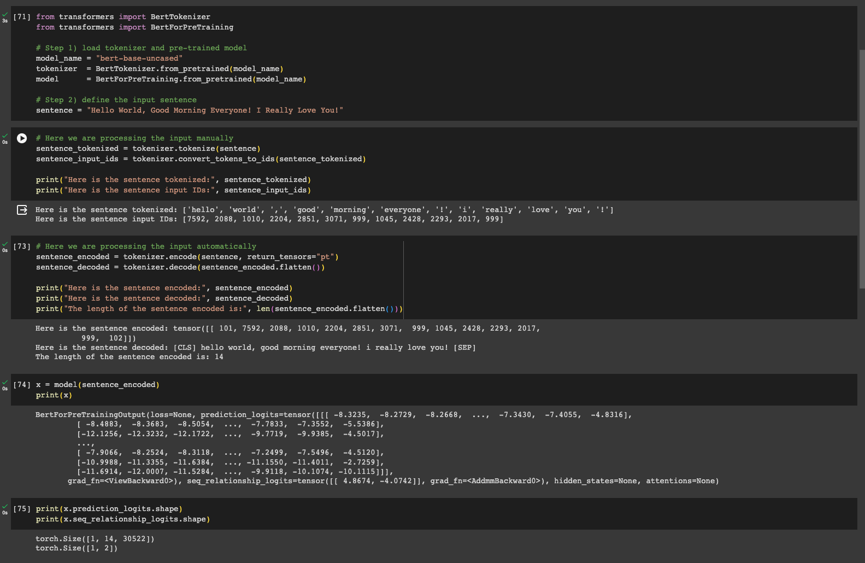865x563 pixels.
Task: Click the green checkmark status of cell 74
Action: tap(5, 382)
